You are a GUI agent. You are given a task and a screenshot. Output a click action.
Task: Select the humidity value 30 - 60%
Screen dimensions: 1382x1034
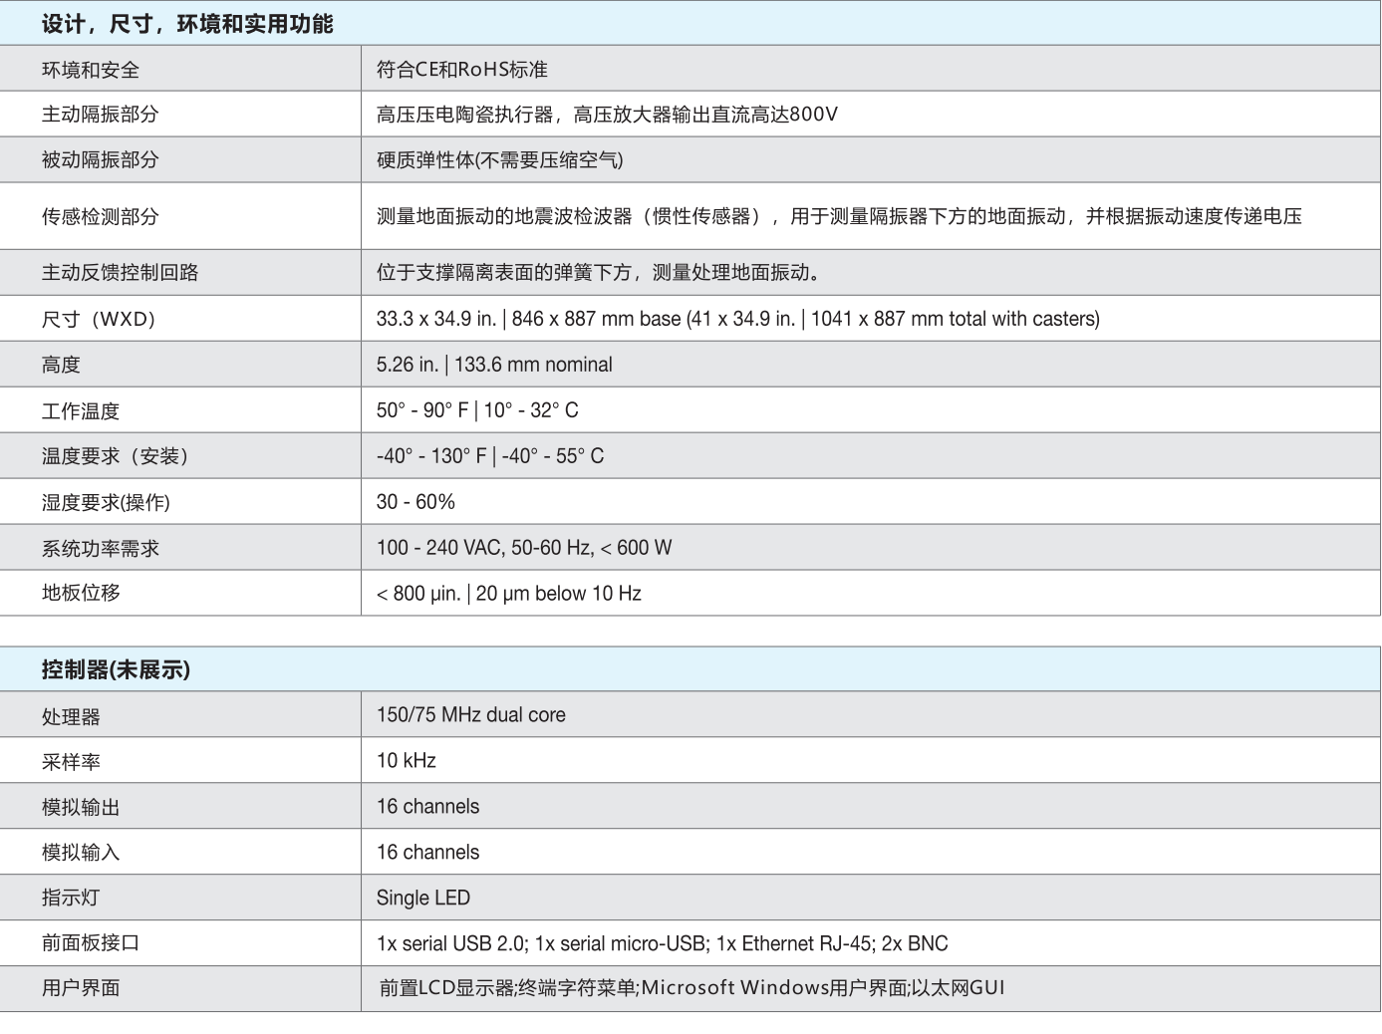[415, 502]
